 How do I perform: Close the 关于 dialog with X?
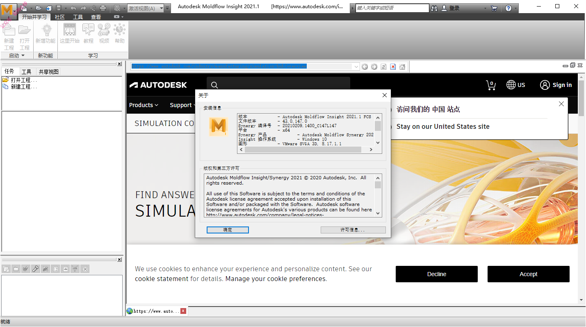384,95
